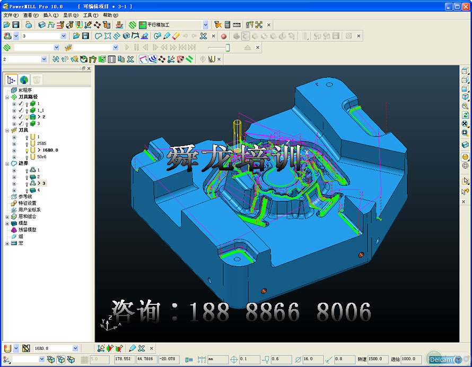Click the Delcam logo button
The height and width of the screenshot is (367, 472).
445,360
